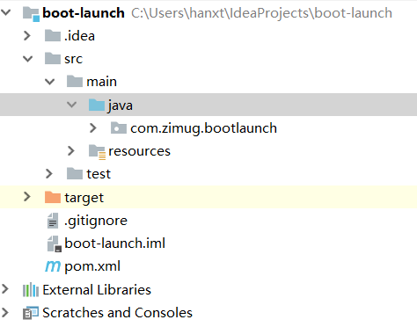Image resolution: width=417 pixels, height=327 pixels.
Task: Expand the .idea folder
Action: 27,36
